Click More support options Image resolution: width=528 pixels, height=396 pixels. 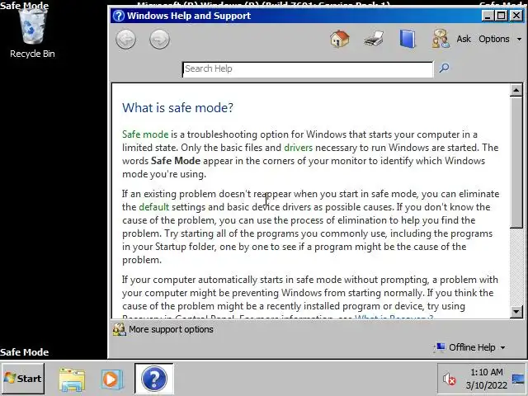[171, 329]
